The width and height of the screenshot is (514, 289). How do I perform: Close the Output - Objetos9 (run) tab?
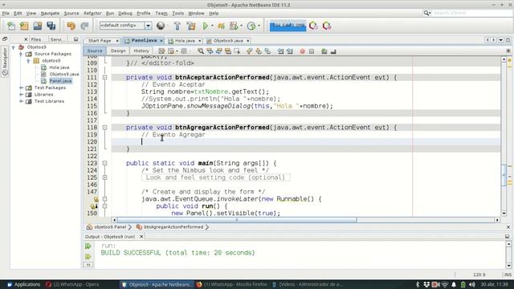(x=141, y=237)
